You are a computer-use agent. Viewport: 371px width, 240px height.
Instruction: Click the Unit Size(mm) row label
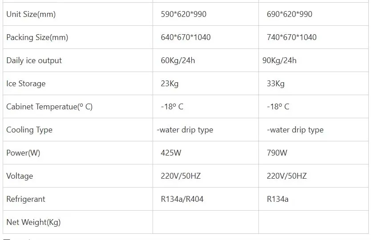[x=31, y=14]
